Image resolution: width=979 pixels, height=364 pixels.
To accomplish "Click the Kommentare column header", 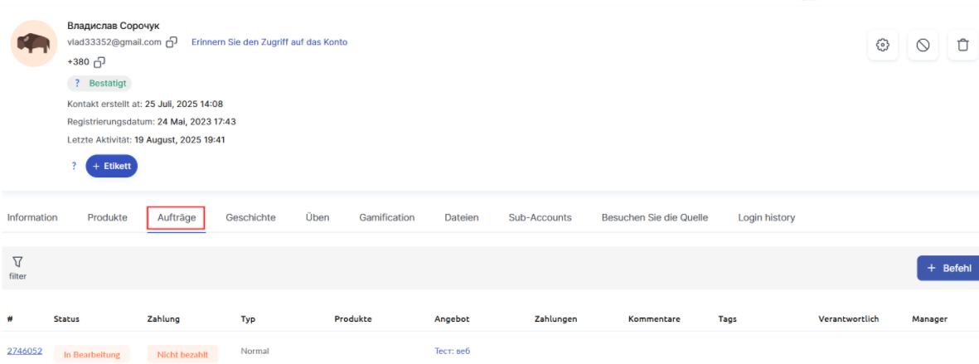I will click(654, 319).
